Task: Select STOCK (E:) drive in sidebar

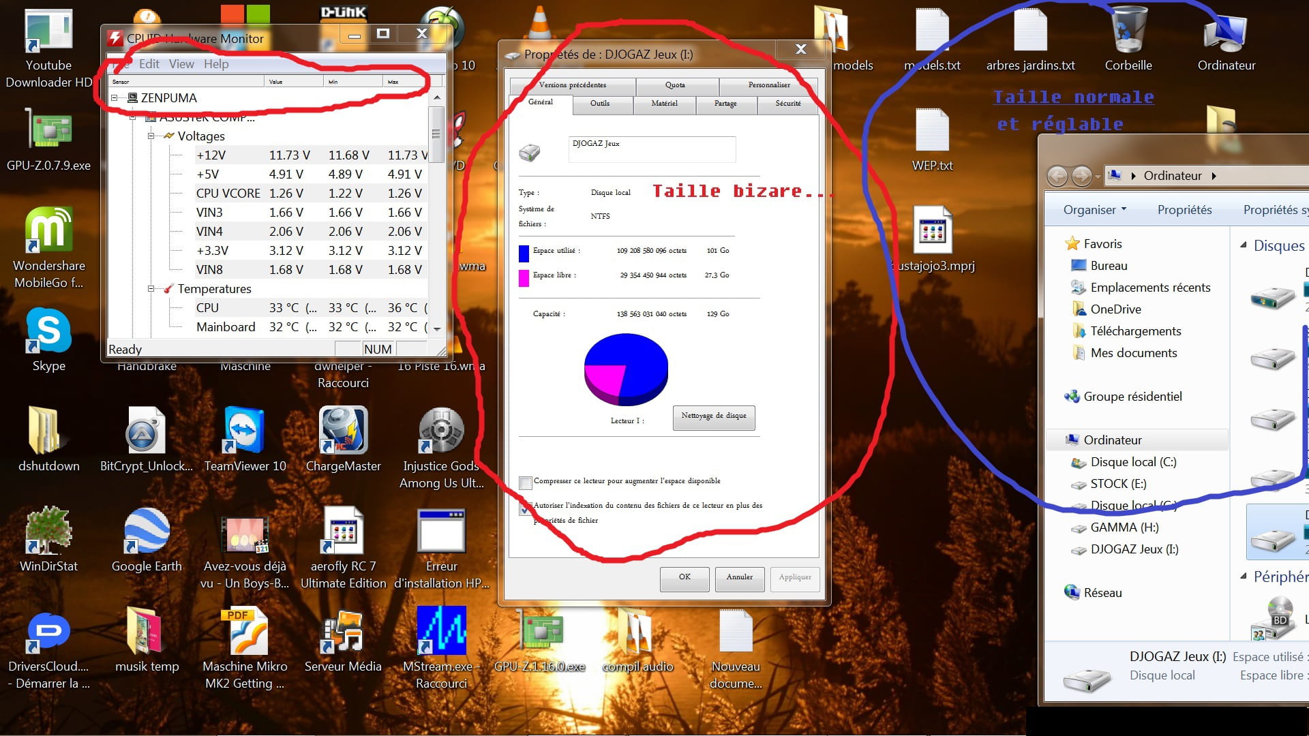Action: (1117, 484)
